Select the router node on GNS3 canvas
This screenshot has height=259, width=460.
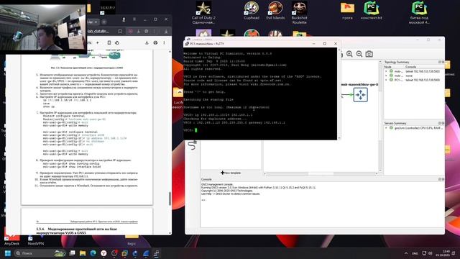click(x=361, y=95)
